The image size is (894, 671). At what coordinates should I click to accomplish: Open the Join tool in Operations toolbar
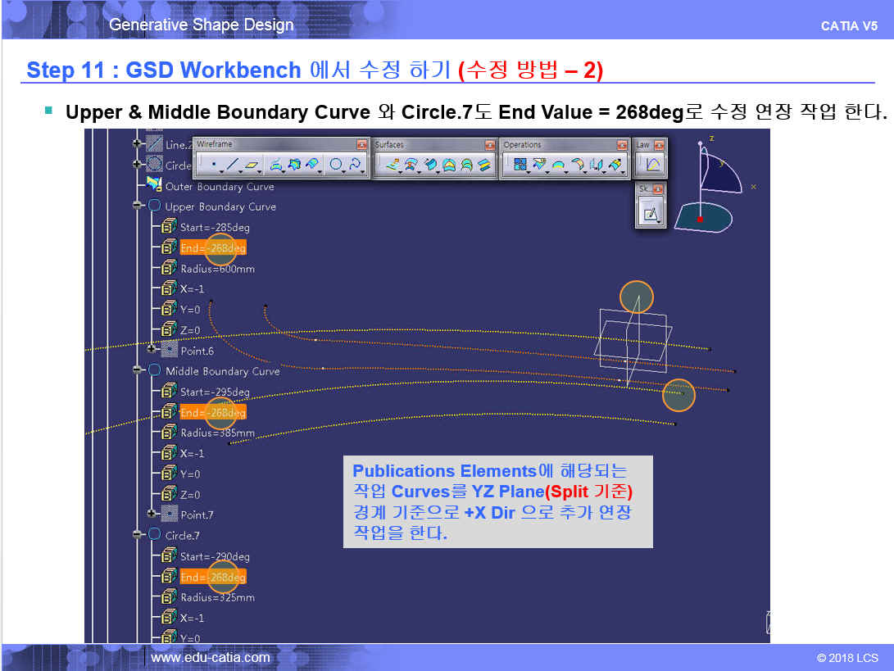pyautogui.click(x=520, y=165)
